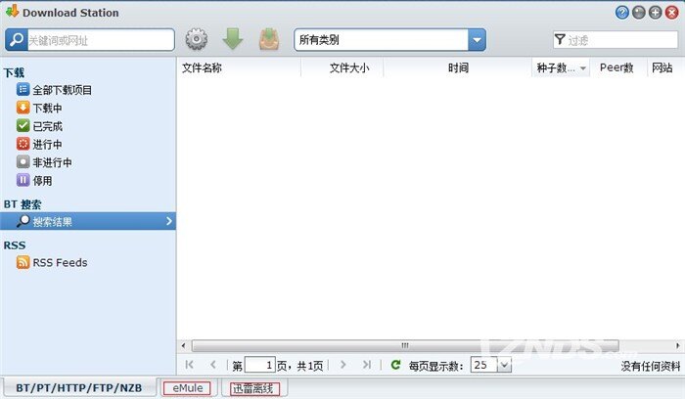Viewport: 685px width, 399px height.
Task: Switch to BT/PT/HTTP/FTP/NZB tab
Action: tap(79, 388)
